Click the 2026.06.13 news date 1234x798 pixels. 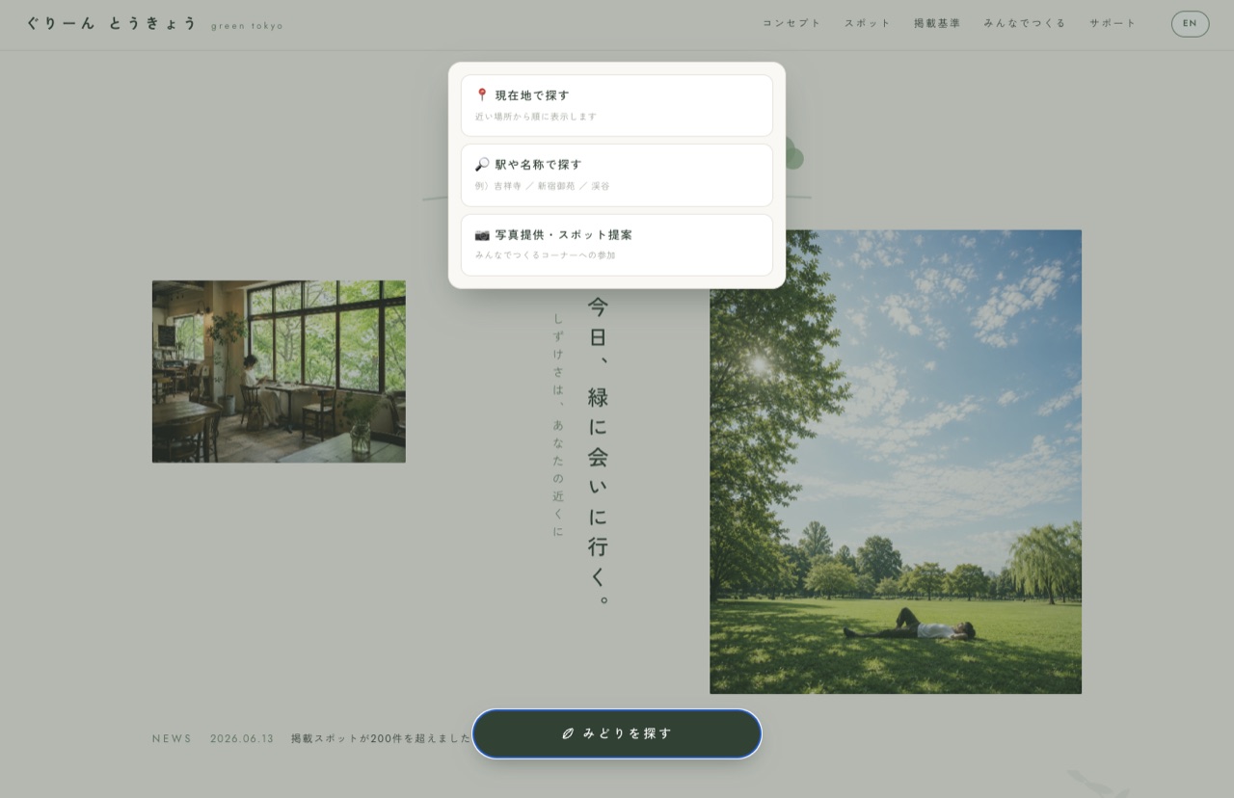pos(242,739)
